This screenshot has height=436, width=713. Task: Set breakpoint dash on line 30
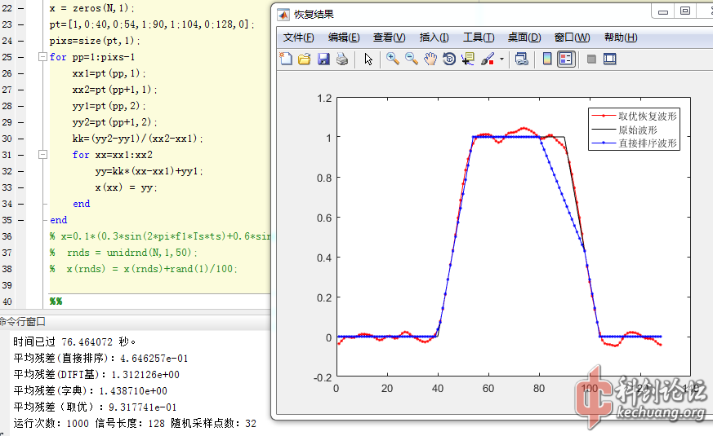(21, 139)
